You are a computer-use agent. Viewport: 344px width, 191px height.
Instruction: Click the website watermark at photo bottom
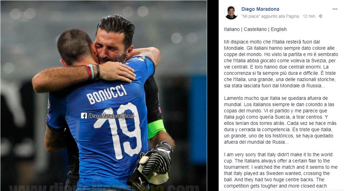(103, 188)
